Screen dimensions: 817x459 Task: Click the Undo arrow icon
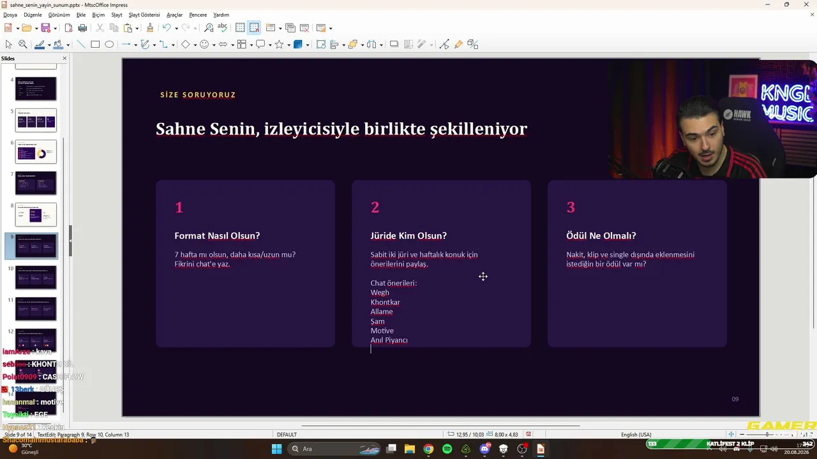(x=167, y=28)
